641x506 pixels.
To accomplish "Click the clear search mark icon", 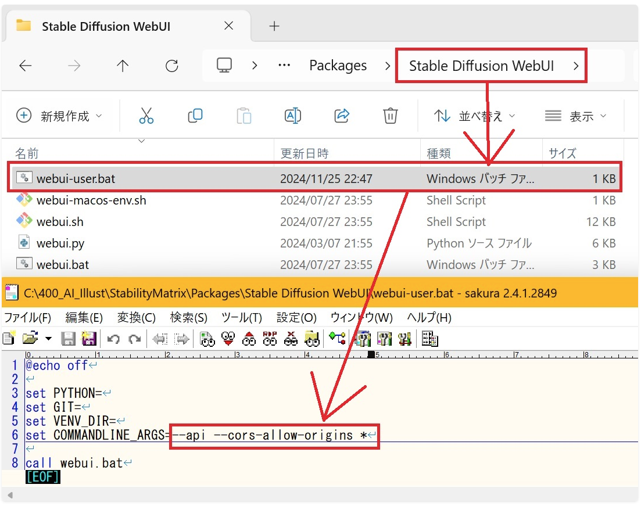I will click(x=291, y=339).
